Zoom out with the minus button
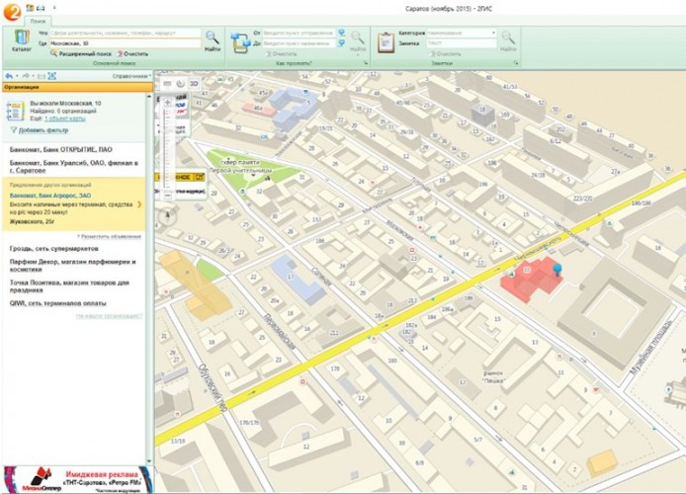Image resolution: width=686 pixels, height=494 pixels. click(x=167, y=196)
